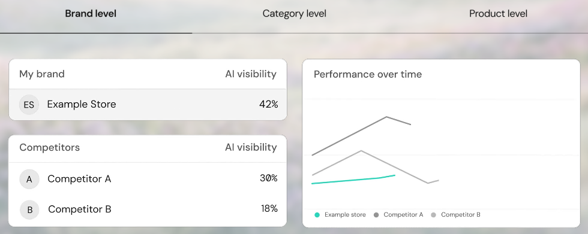The image size is (588, 234).
Task: Click the Performance over time chart title
Action: coord(367,74)
